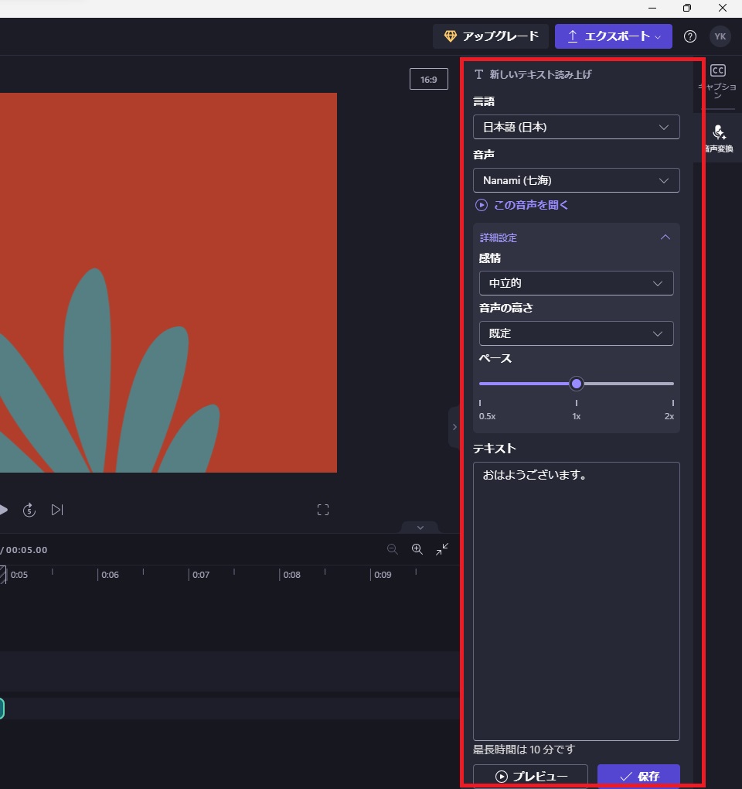Click the 00:05.00 total duration readout
This screenshot has width=742, height=789.
click(26, 550)
